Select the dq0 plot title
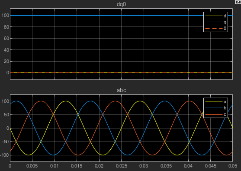 pyautogui.click(x=122, y=4)
